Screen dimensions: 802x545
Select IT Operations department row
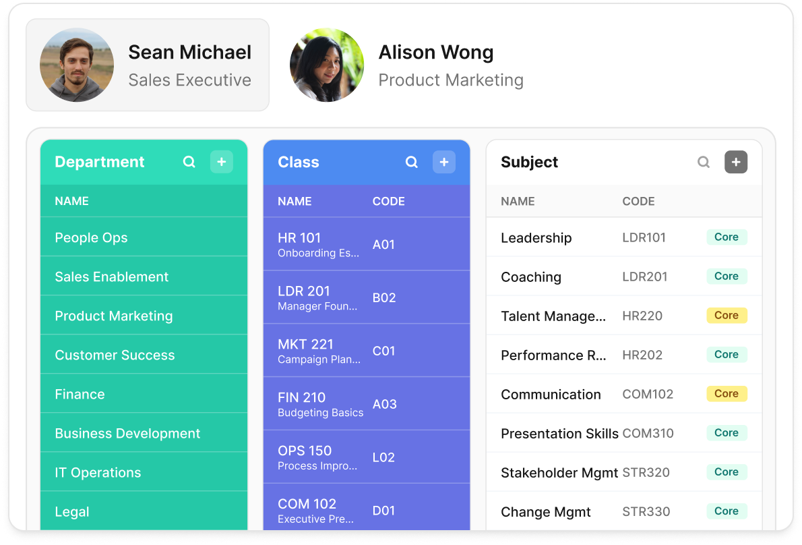[x=144, y=472]
